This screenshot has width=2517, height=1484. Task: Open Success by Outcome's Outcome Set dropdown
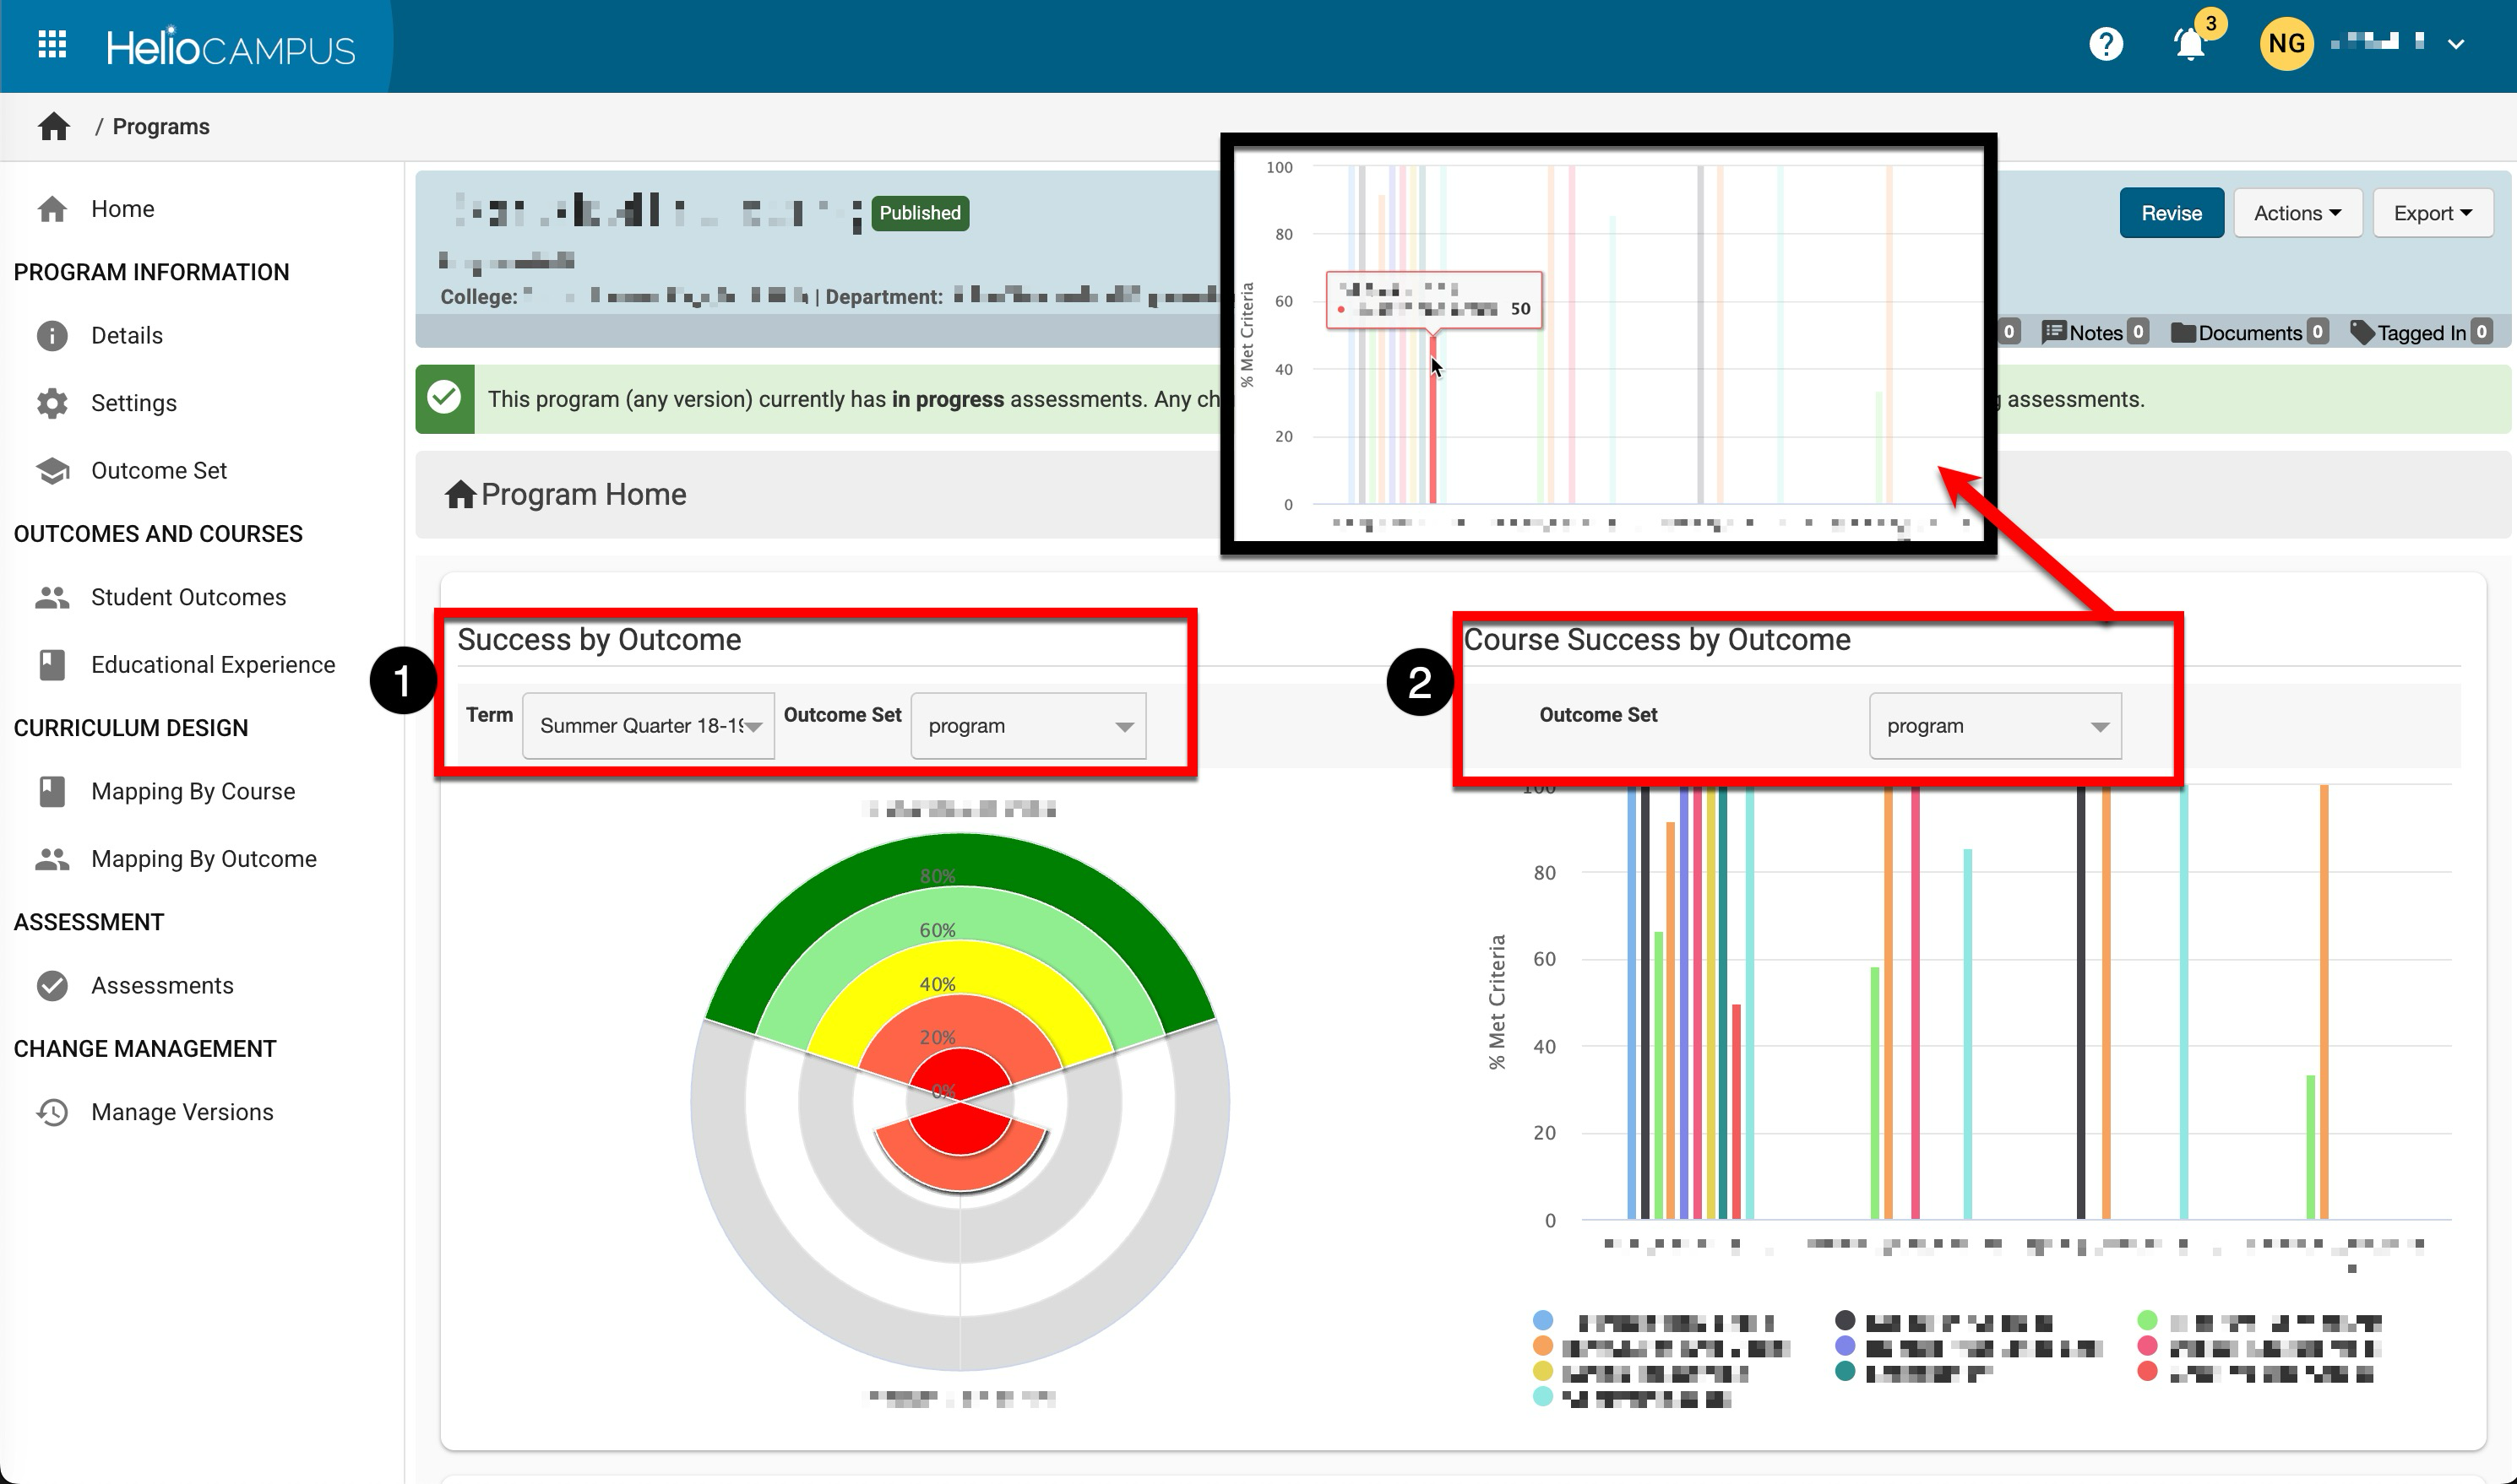tap(1029, 726)
